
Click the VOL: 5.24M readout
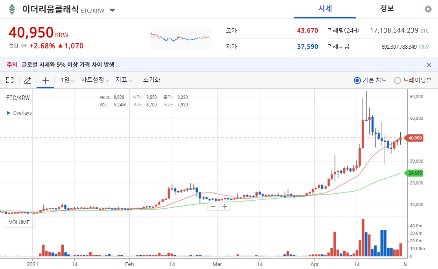click(x=112, y=105)
